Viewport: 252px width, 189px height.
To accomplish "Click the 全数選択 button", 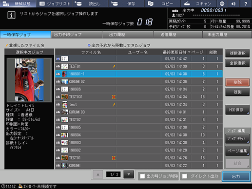I will [x=237, y=63].
